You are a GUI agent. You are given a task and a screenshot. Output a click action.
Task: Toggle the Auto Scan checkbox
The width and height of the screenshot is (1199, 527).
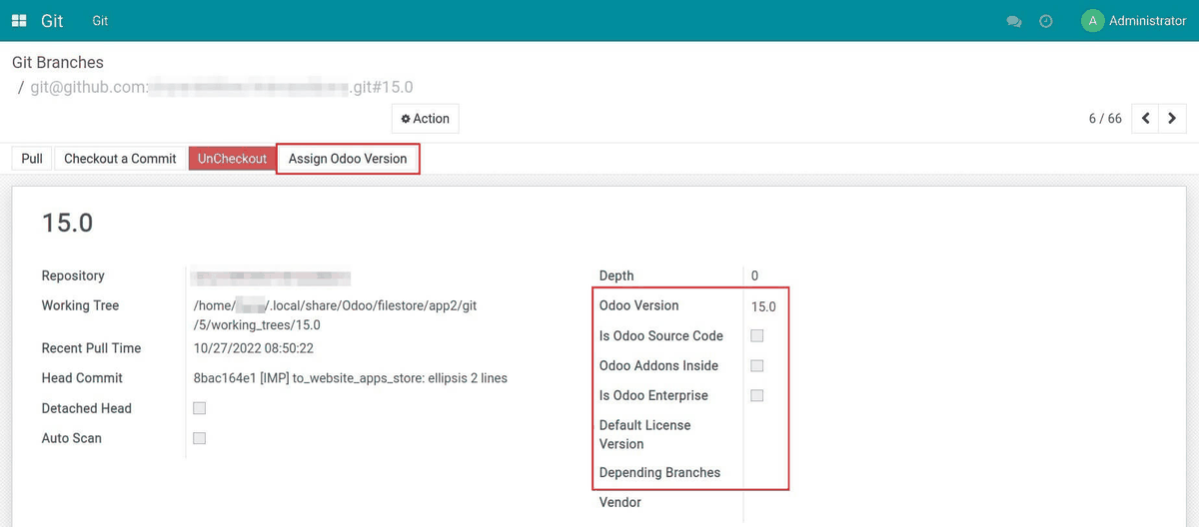(x=200, y=438)
